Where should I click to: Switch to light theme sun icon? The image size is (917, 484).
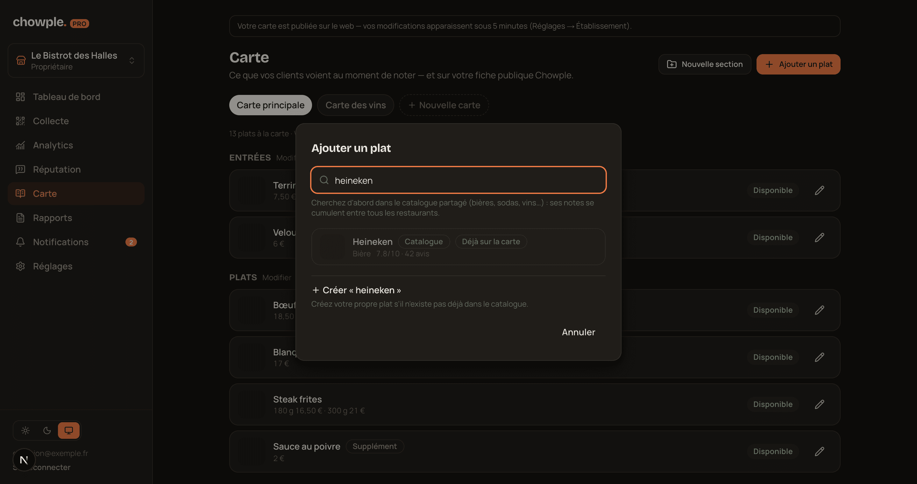tap(25, 431)
